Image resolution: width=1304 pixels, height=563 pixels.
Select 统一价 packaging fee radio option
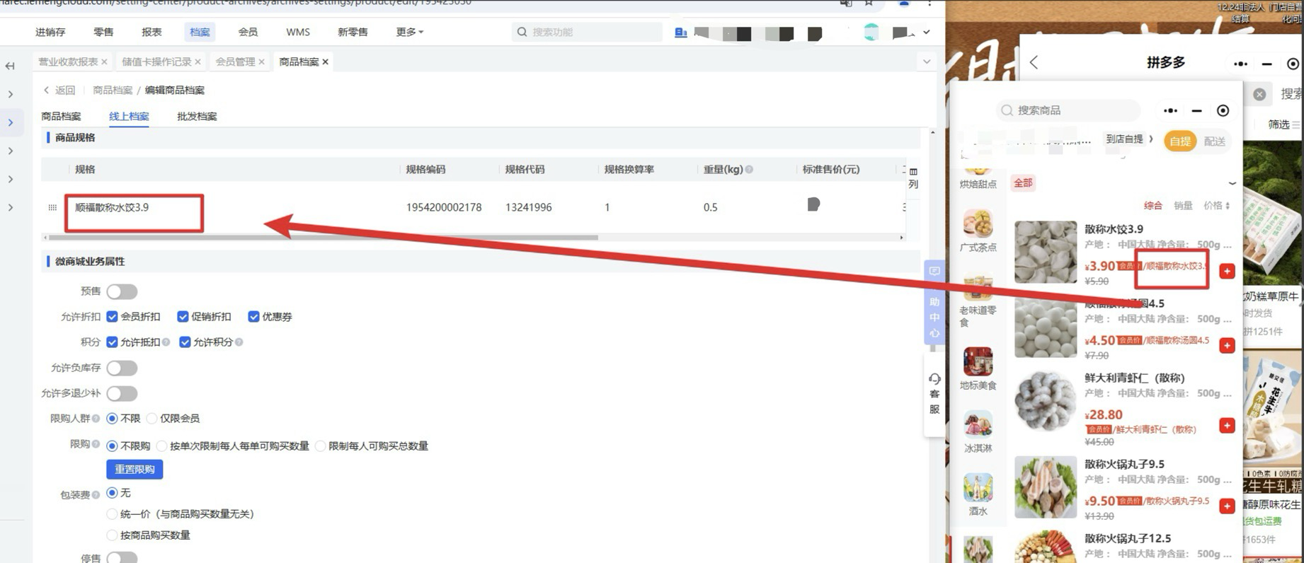pyautogui.click(x=112, y=514)
